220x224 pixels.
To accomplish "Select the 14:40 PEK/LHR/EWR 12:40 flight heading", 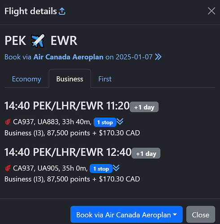I will (68, 152).
